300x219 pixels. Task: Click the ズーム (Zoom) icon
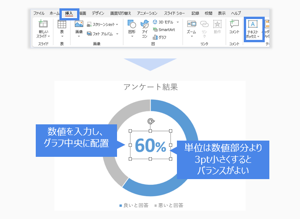tap(191, 25)
